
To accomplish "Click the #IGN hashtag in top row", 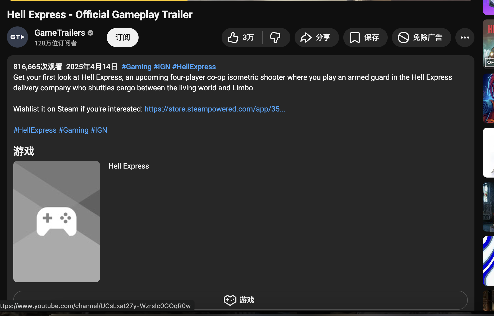I will tap(162, 67).
